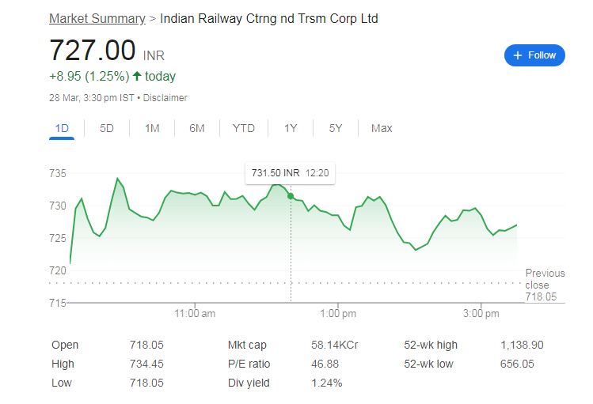Switch to the 1M chart tab
Screen dimensions: 593x404
pos(152,128)
